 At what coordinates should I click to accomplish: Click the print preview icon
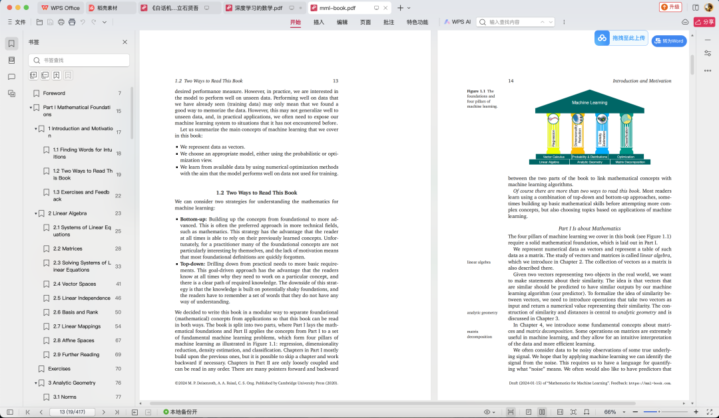[72, 22]
